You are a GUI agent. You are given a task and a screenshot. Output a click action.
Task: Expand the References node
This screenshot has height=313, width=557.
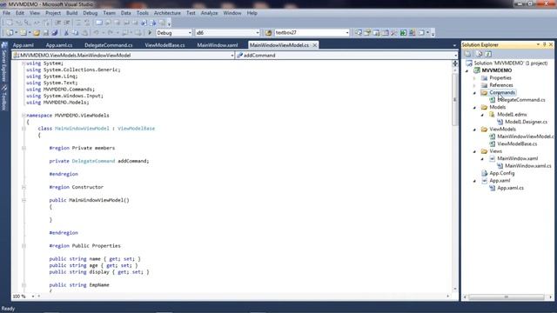(474, 85)
